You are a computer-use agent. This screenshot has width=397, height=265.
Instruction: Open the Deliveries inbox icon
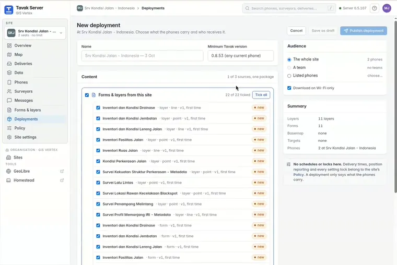(9, 64)
